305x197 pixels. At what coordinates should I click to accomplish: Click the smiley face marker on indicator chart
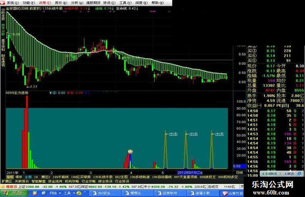coord(130,151)
